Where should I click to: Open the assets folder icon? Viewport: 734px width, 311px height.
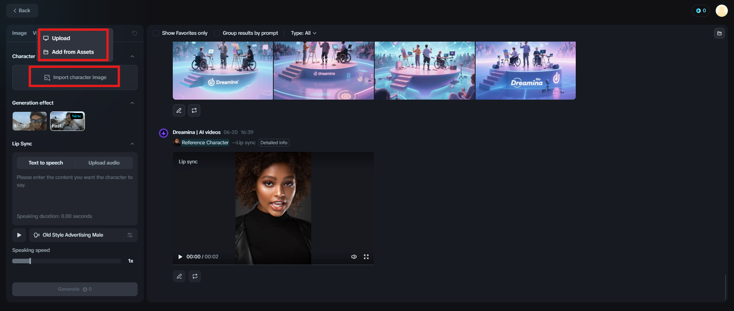[719, 33]
